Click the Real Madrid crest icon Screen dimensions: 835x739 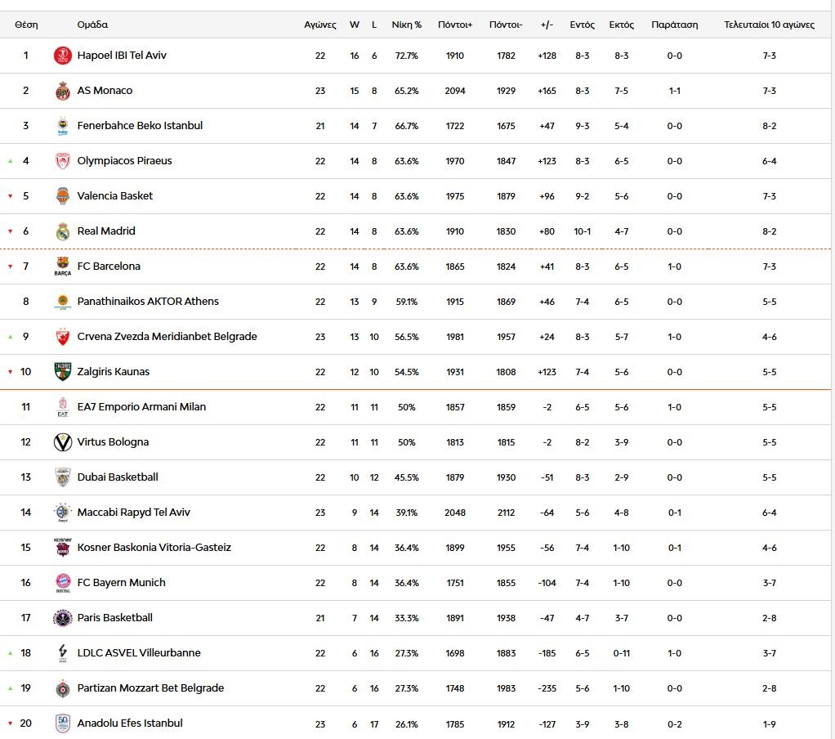pyautogui.click(x=63, y=231)
